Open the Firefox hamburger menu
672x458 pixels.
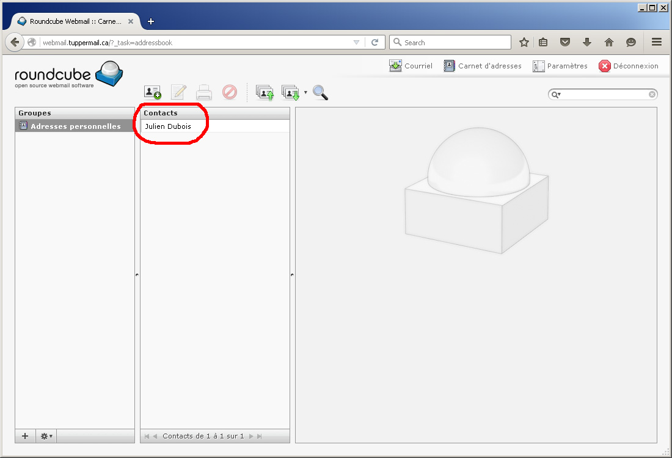[657, 42]
